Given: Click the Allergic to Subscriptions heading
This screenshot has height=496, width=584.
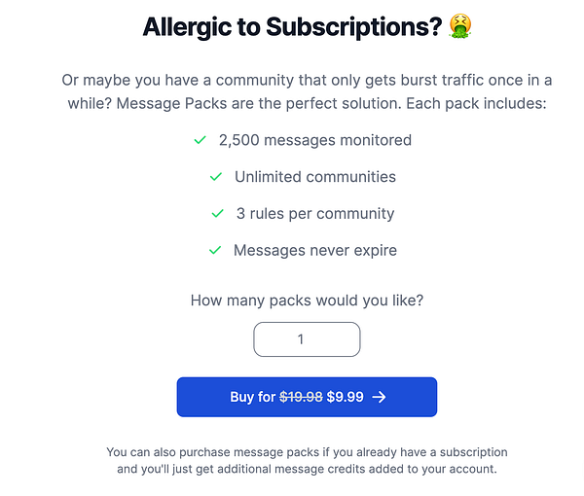Looking at the screenshot, I should (292, 27).
